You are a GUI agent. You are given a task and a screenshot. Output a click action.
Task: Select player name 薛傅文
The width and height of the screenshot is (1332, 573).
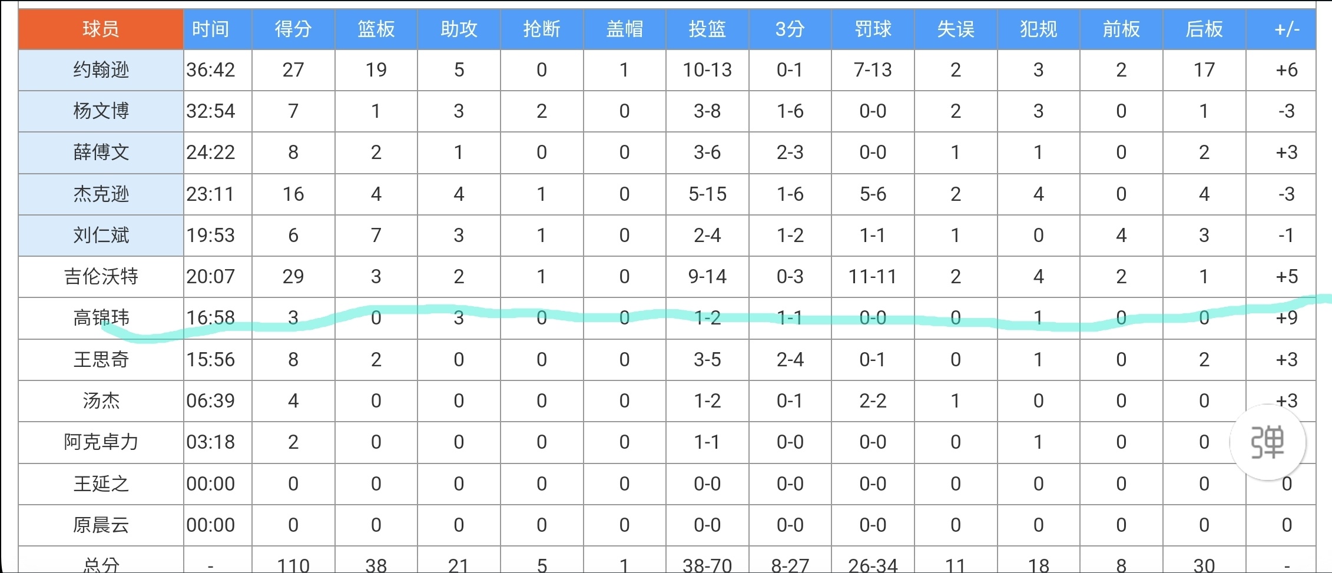coord(101,153)
